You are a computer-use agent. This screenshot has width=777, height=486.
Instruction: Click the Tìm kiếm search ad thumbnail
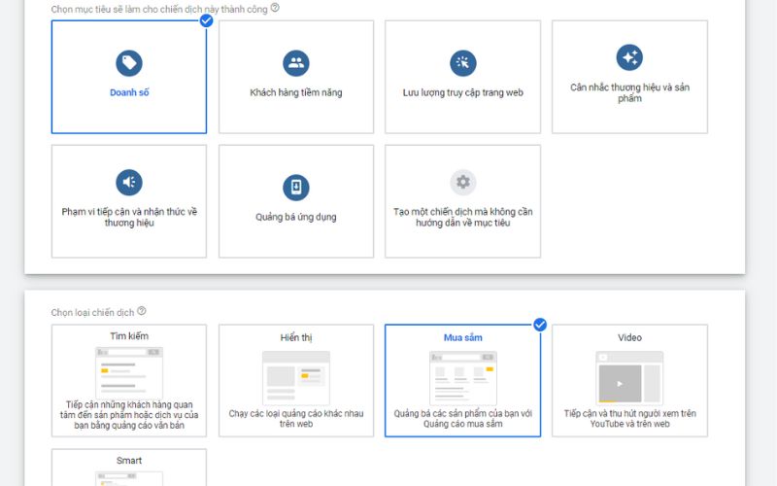129,371
